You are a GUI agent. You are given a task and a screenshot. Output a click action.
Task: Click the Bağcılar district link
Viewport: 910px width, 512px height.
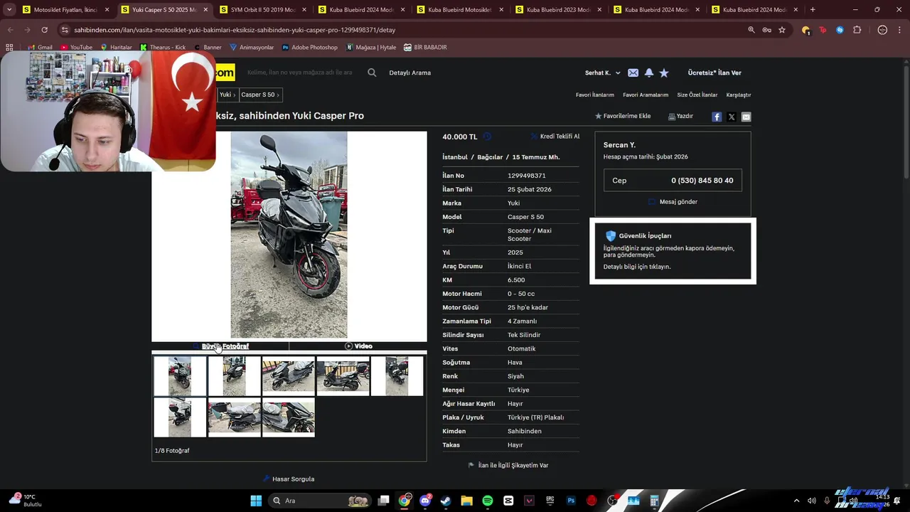pyautogui.click(x=490, y=157)
